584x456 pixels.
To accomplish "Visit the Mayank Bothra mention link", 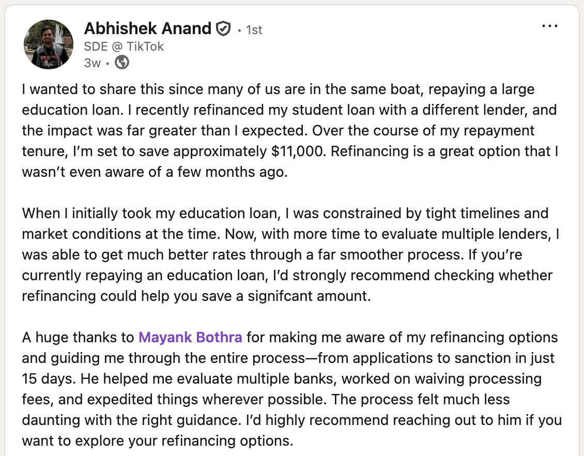I will (x=190, y=338).
